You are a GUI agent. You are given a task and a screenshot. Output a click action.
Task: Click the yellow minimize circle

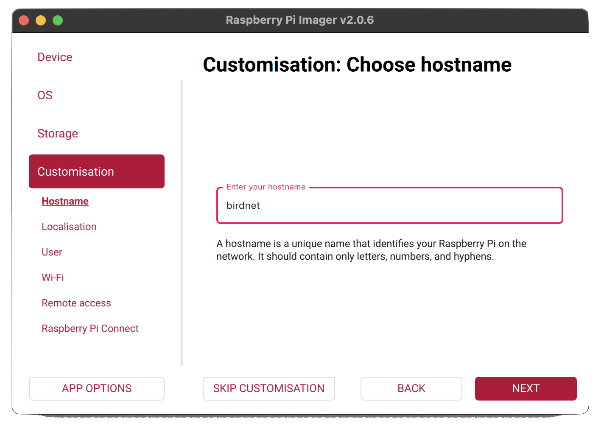click(x=41, y=20)
